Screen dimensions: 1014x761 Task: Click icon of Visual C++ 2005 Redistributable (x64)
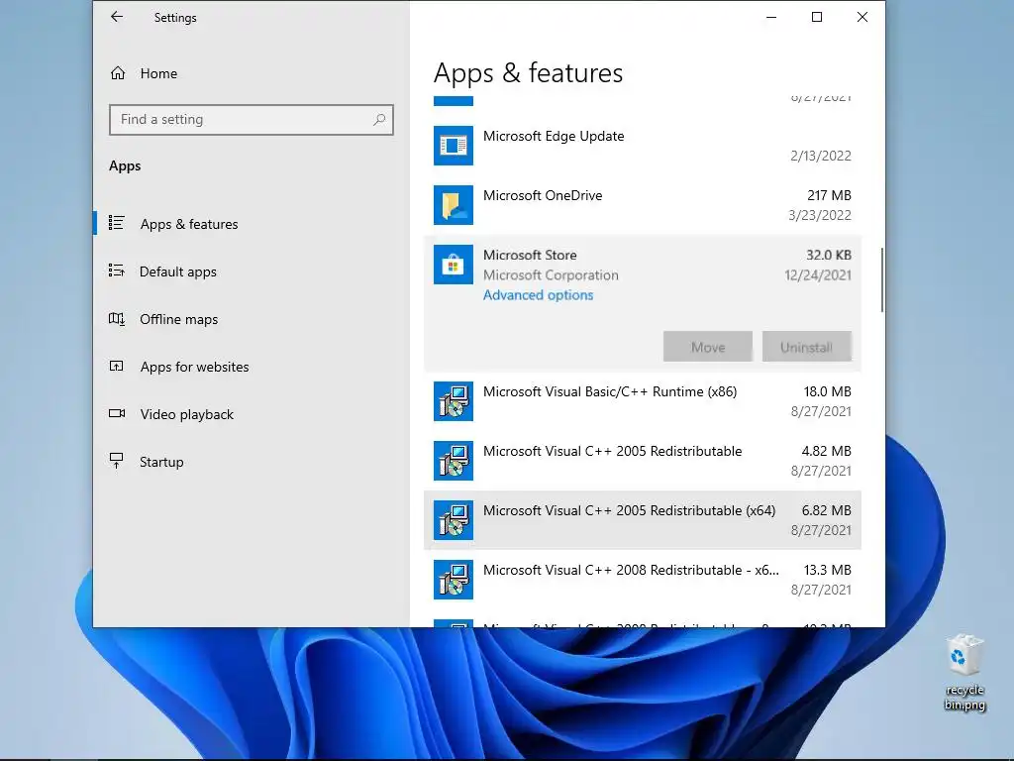coord(454,520)
